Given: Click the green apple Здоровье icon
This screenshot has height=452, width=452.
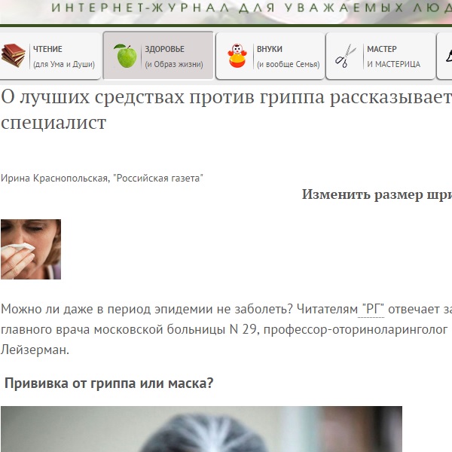Looking at the screenshot, I should coord(125,56).
